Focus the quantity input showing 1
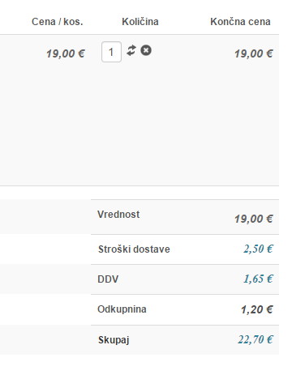 tap(111, 52)
